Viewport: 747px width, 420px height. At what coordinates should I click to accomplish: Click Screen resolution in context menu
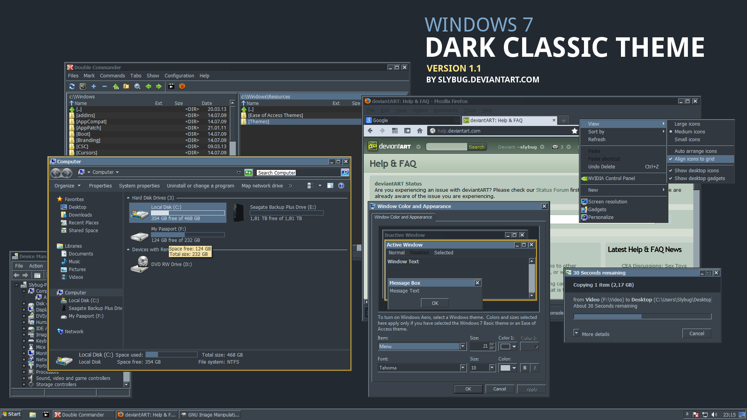(x=624, y=202)
